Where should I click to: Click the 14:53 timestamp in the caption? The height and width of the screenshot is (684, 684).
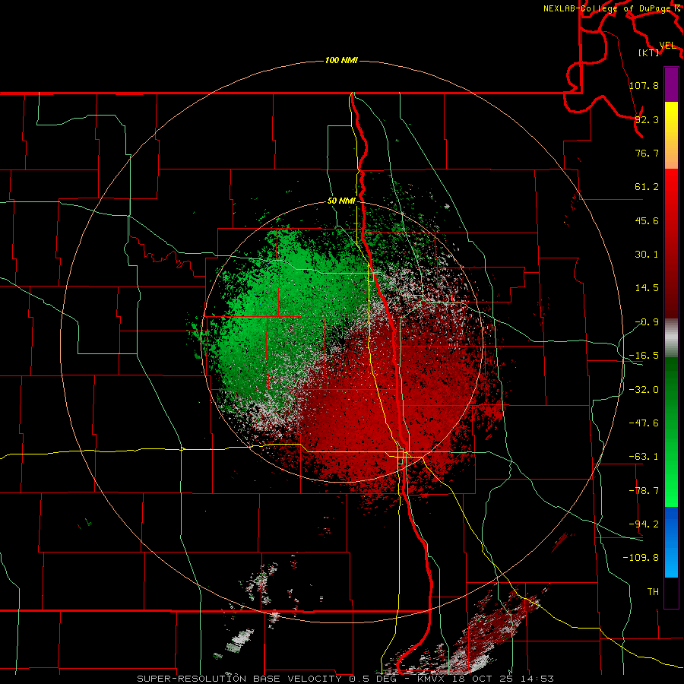coord(539,679)
